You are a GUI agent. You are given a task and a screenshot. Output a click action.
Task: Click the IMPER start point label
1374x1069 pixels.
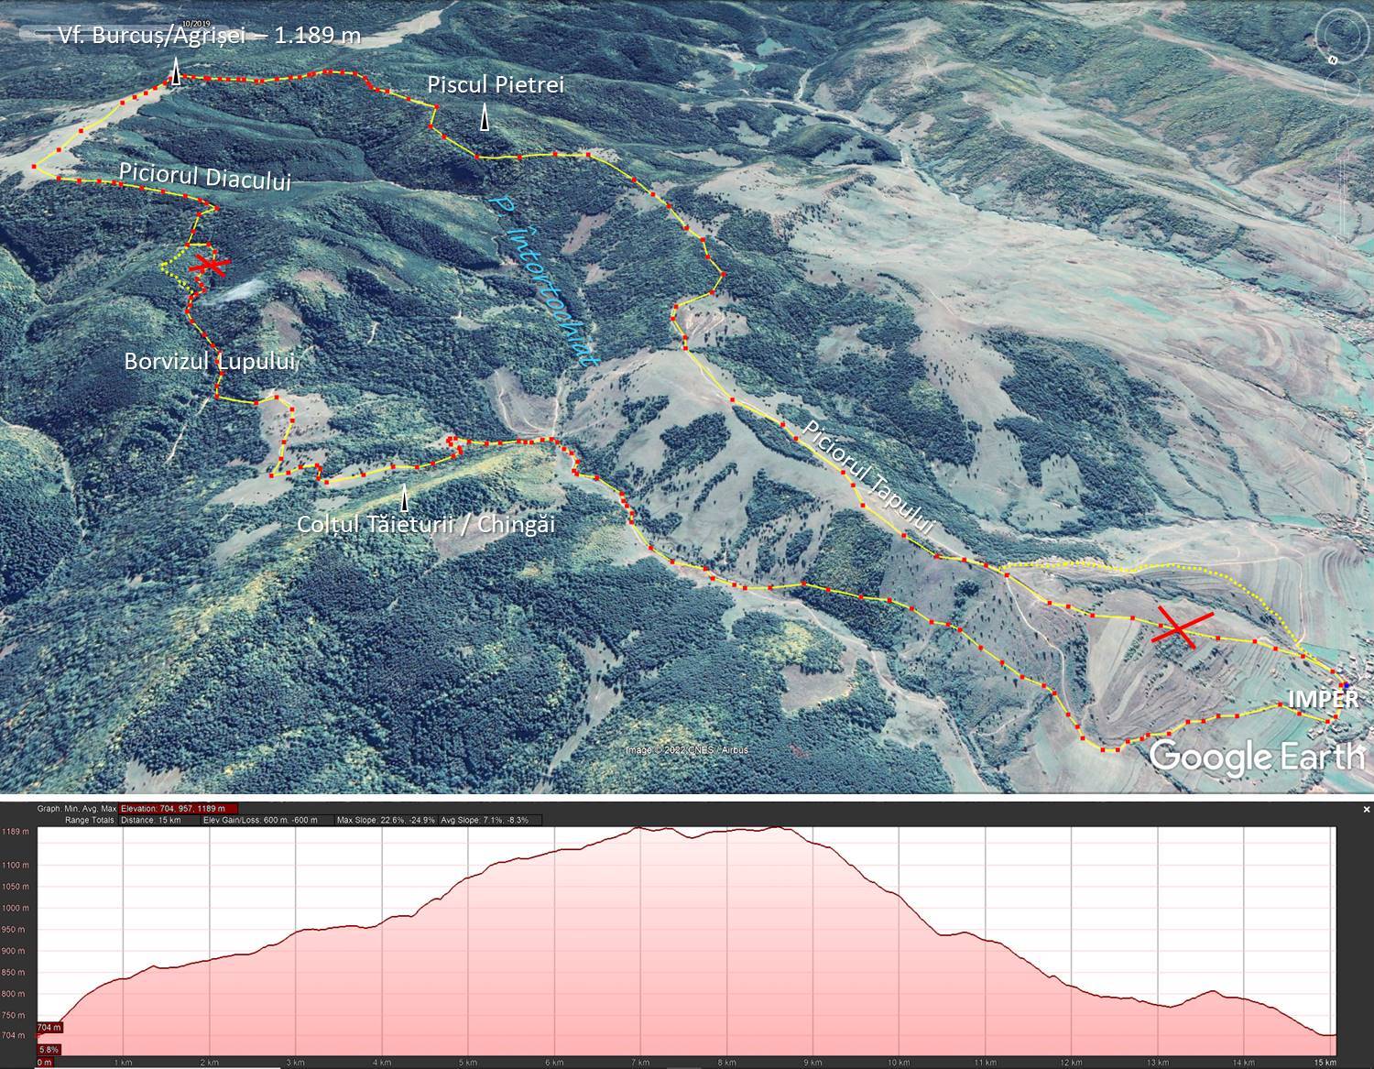1323,699
